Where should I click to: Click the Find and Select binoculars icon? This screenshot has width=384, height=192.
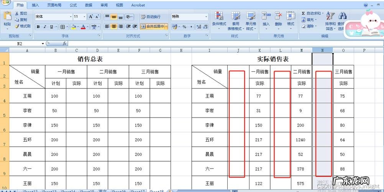point(342,16)
